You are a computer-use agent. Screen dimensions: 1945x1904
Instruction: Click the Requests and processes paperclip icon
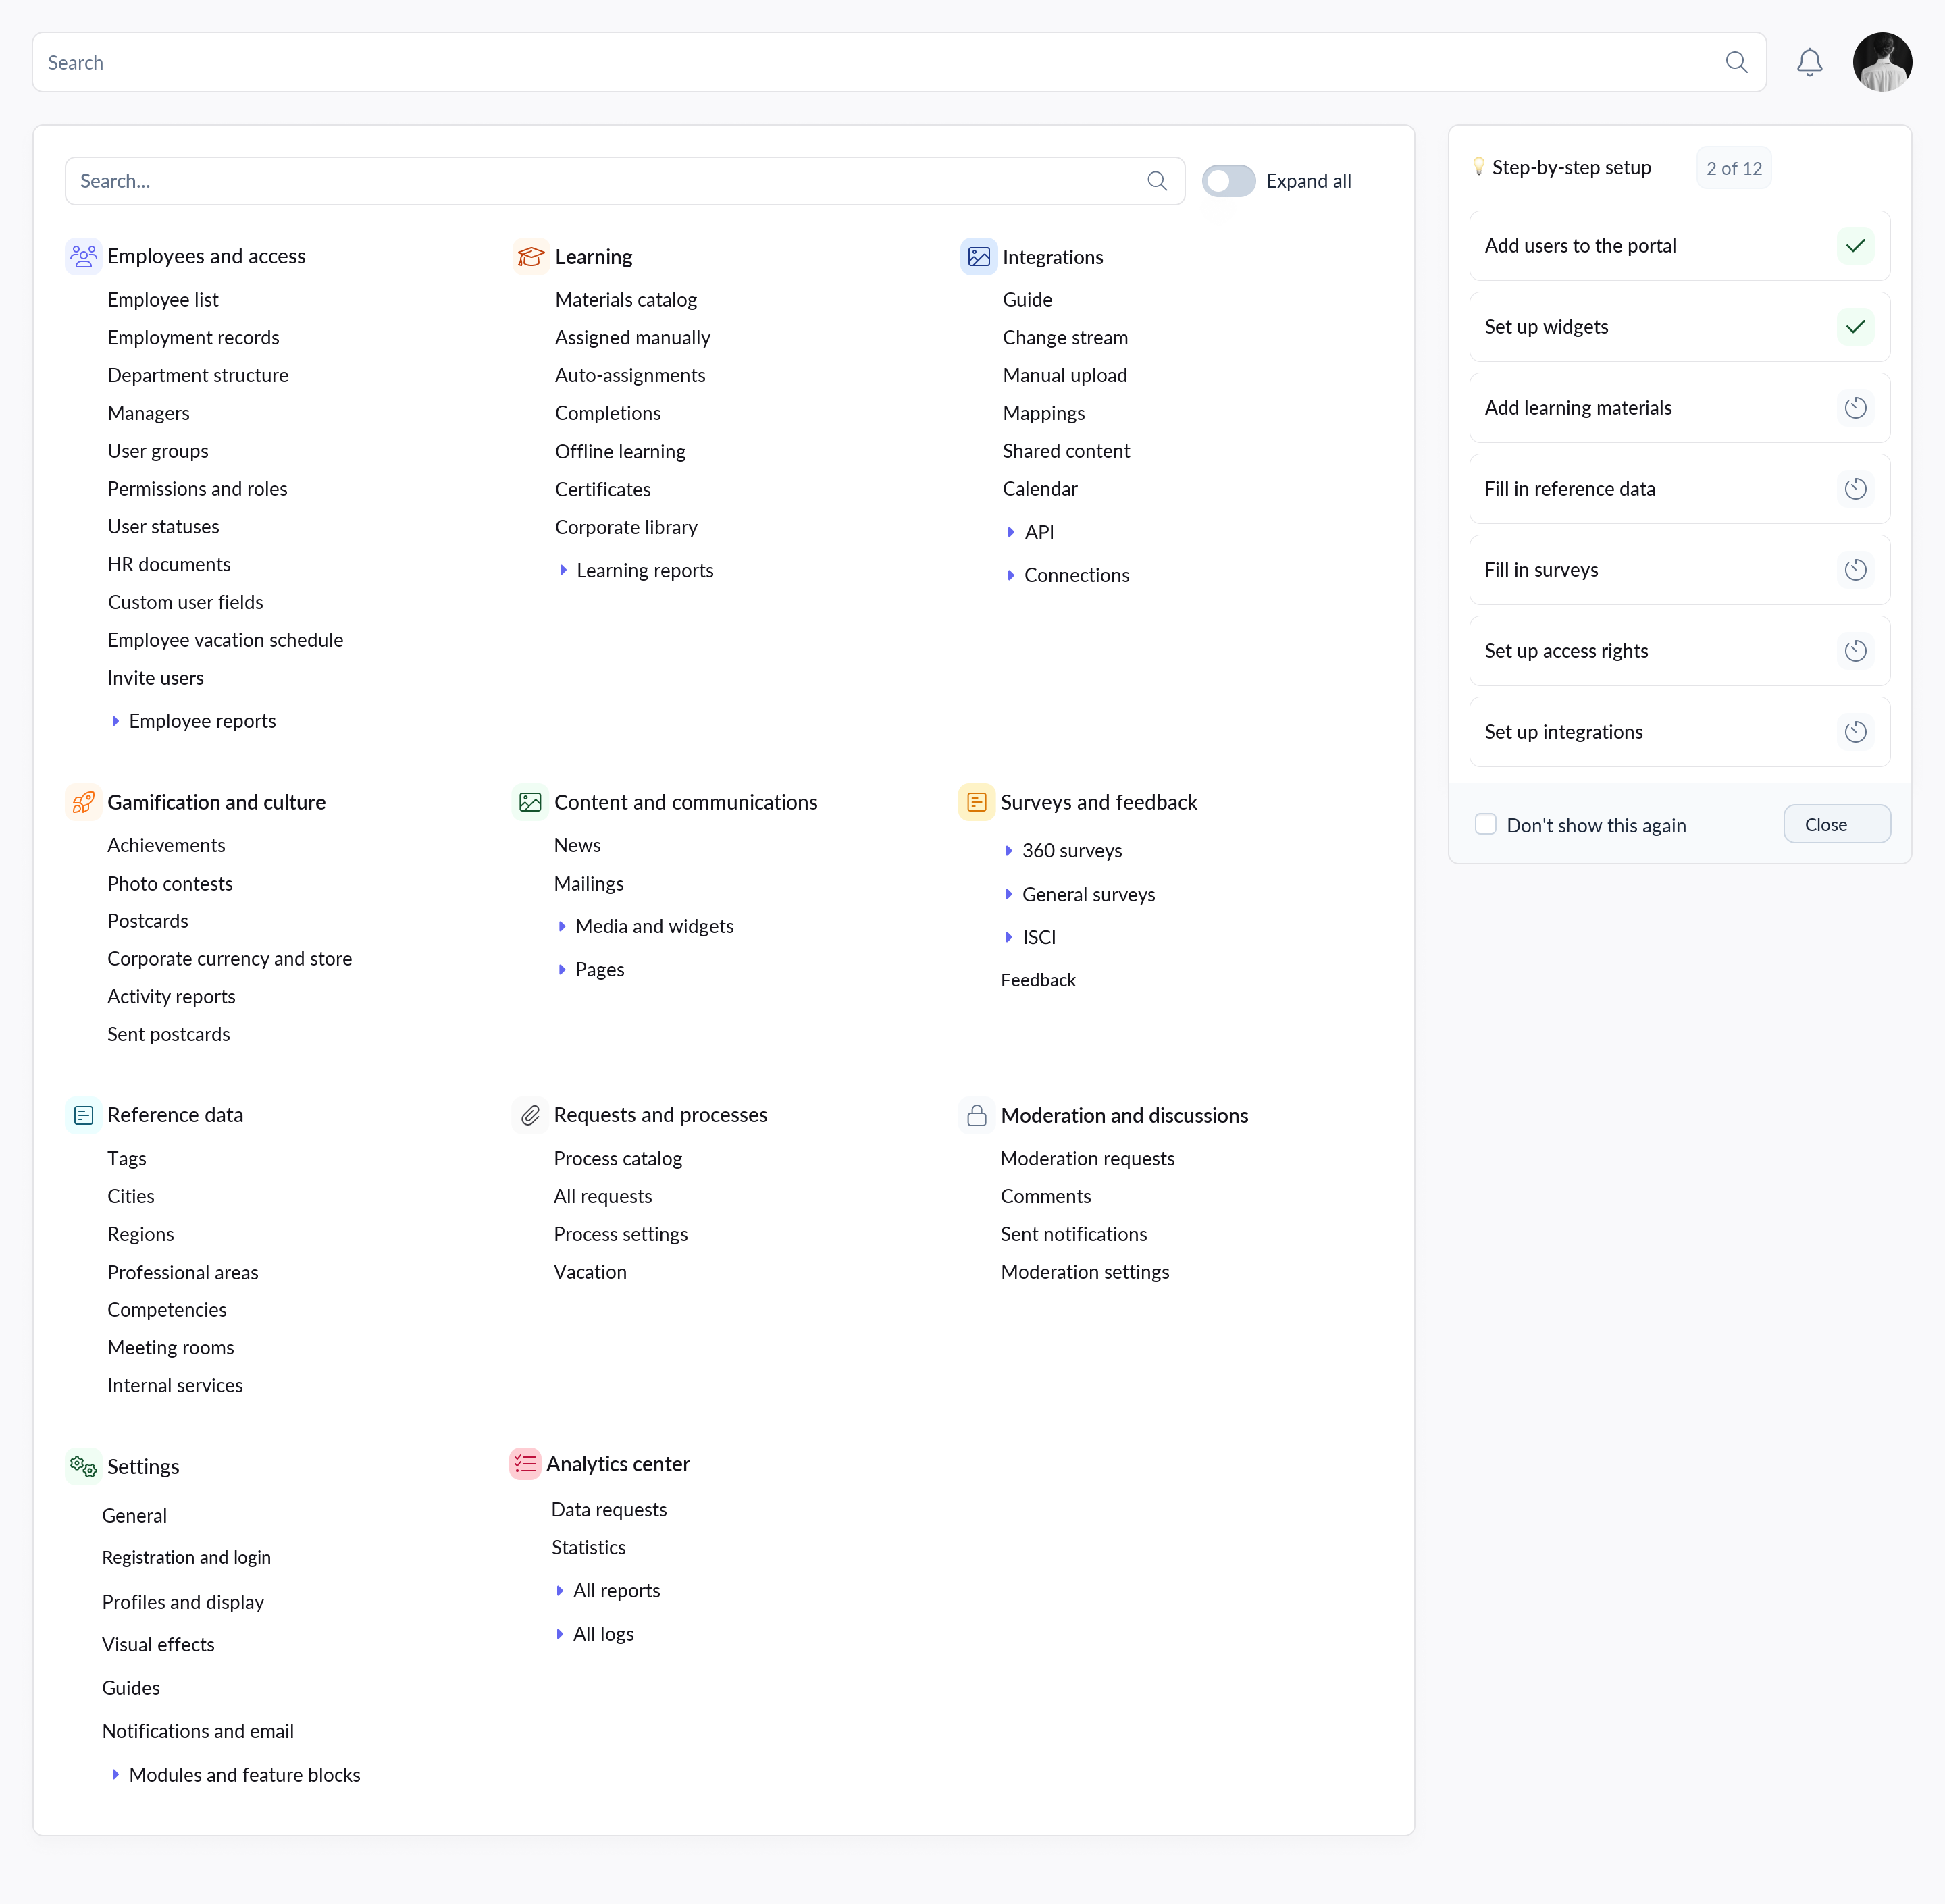coord(530,1115)
